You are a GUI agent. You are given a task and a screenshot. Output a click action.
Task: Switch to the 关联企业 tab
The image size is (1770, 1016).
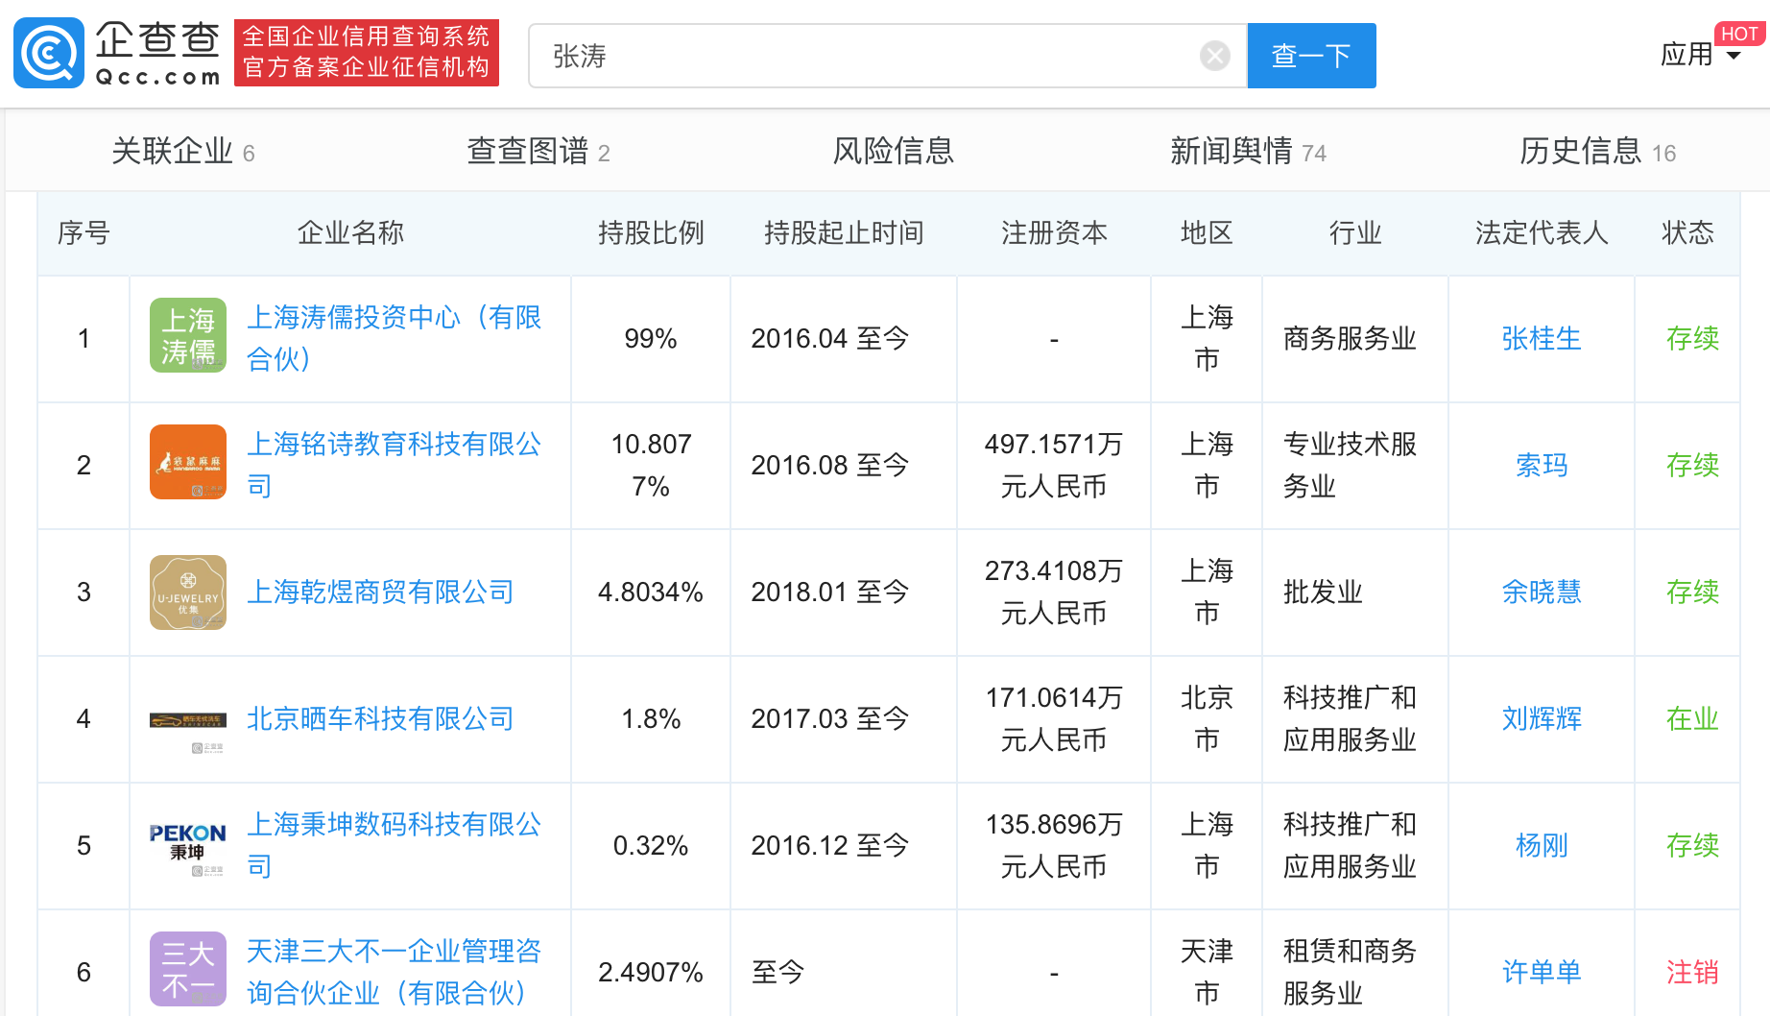coord(182,152)
